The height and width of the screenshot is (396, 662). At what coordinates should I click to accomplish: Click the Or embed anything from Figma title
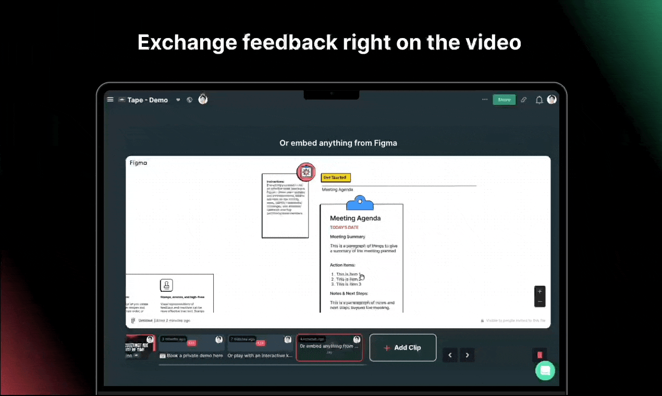338,143
